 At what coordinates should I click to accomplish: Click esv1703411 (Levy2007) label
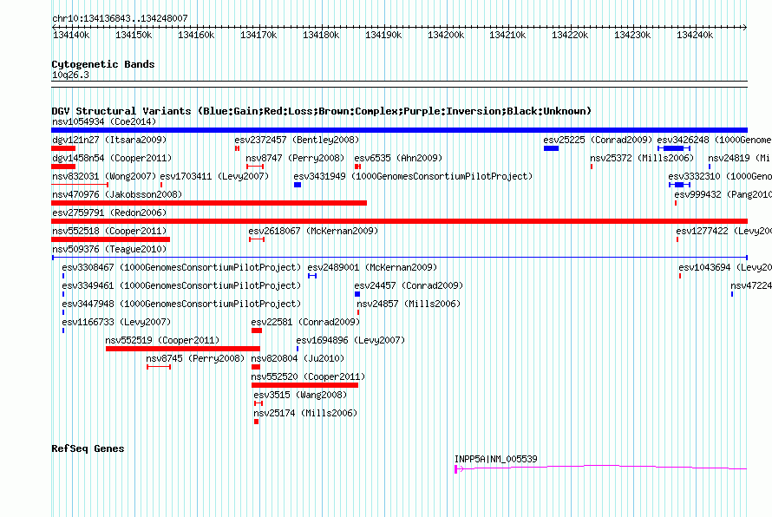point(214,176)
